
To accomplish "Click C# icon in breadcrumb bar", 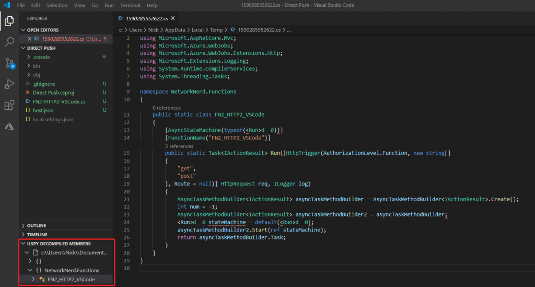I will tap(233, 30).
